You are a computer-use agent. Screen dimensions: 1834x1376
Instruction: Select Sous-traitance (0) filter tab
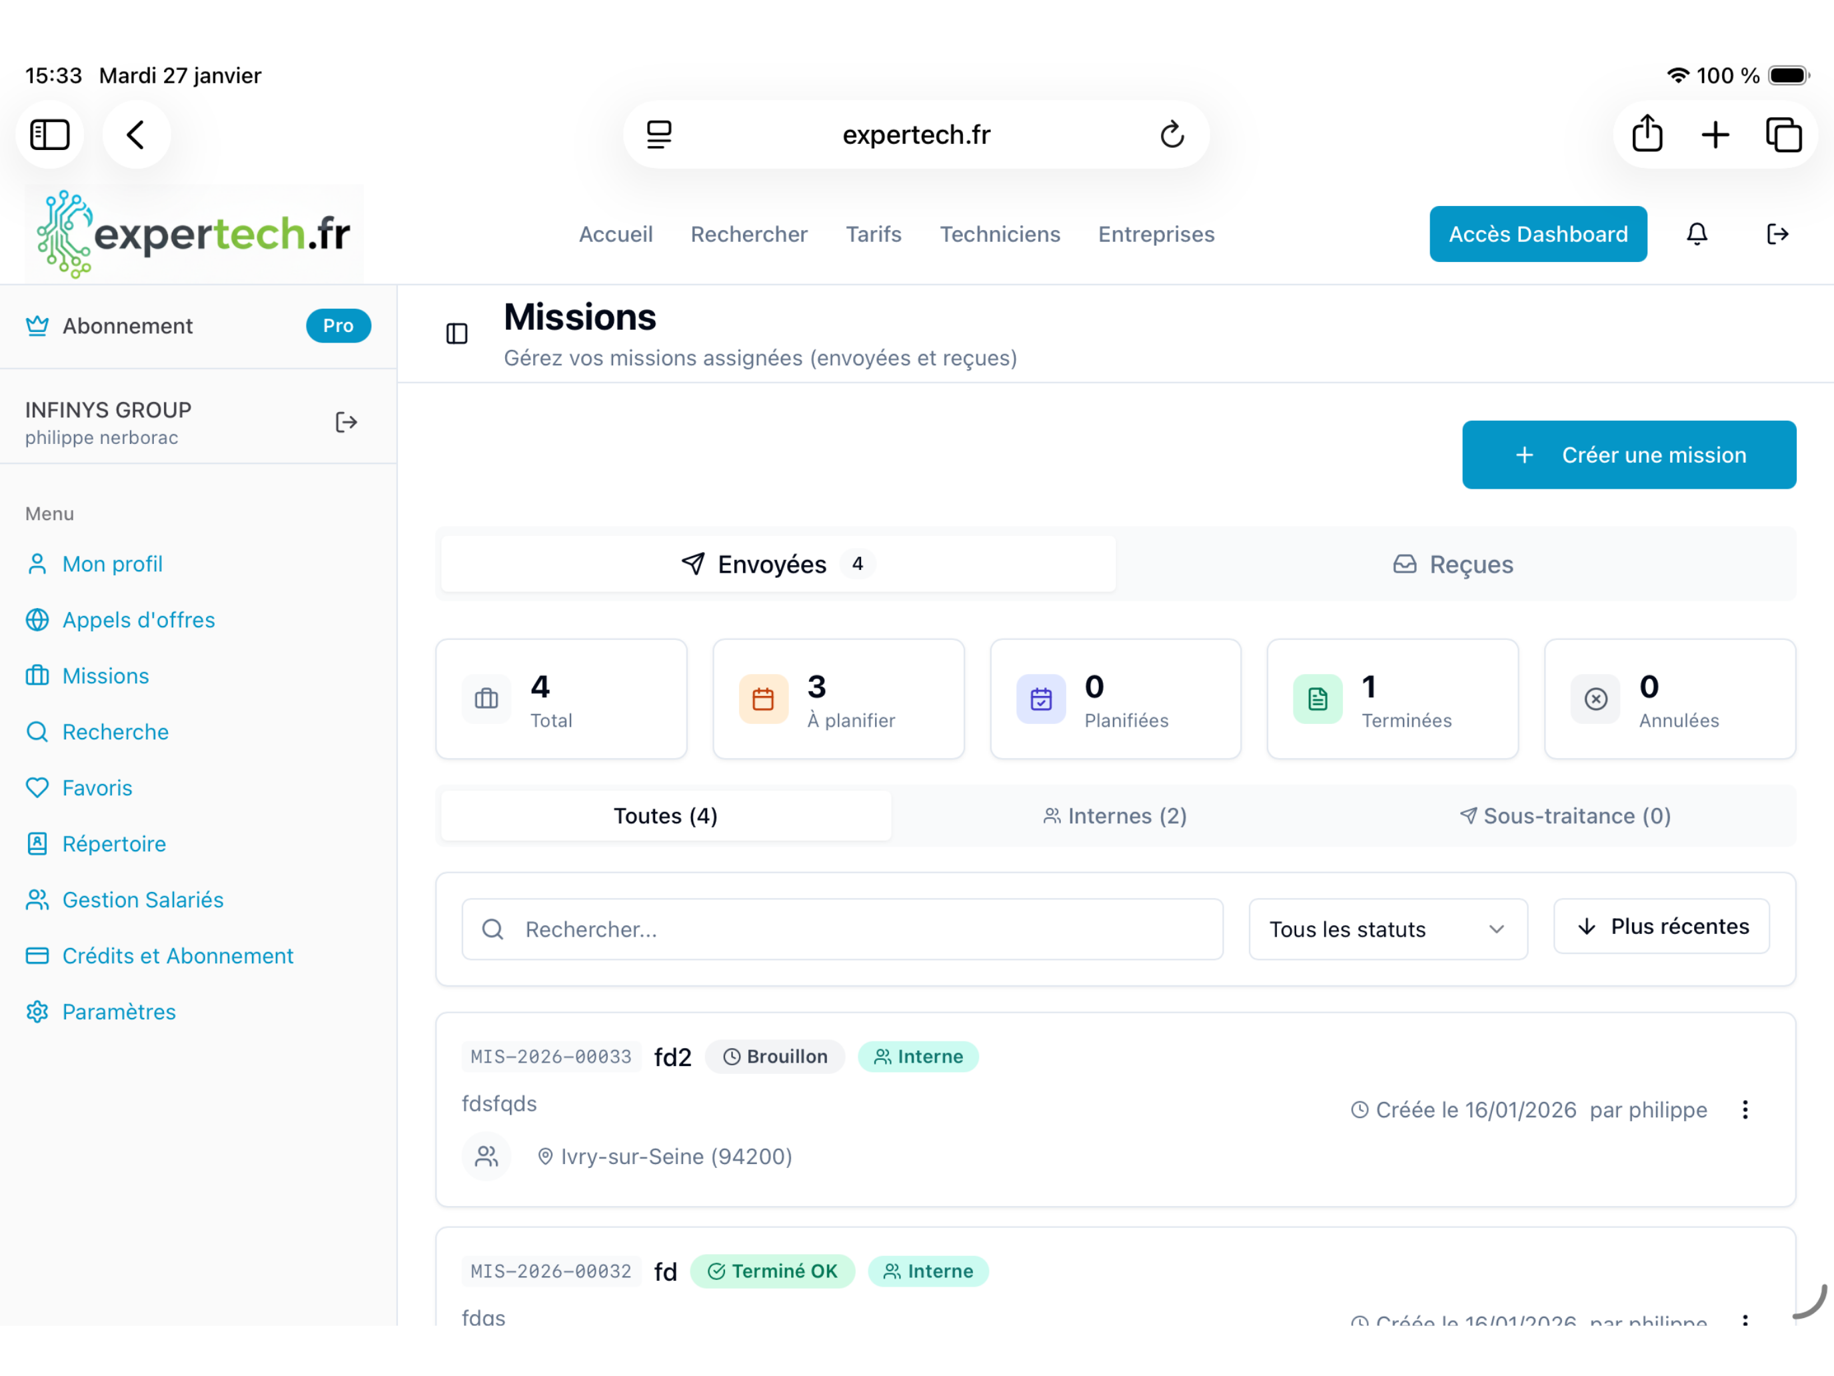click(x=1565, y=815)
